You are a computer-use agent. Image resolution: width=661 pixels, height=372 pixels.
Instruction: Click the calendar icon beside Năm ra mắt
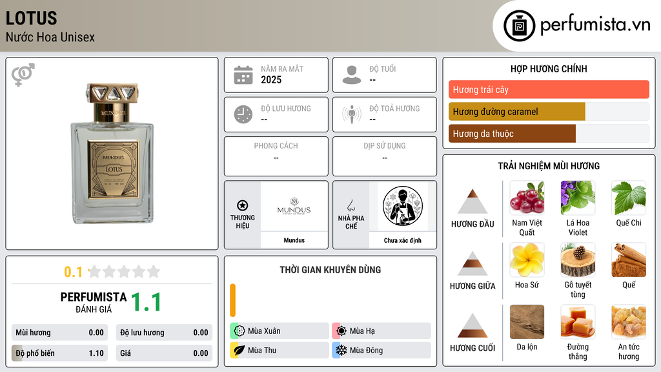tap(243, 75)
